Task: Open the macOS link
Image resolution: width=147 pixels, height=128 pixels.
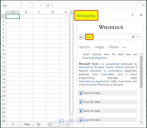Action: tap(110, 67)
